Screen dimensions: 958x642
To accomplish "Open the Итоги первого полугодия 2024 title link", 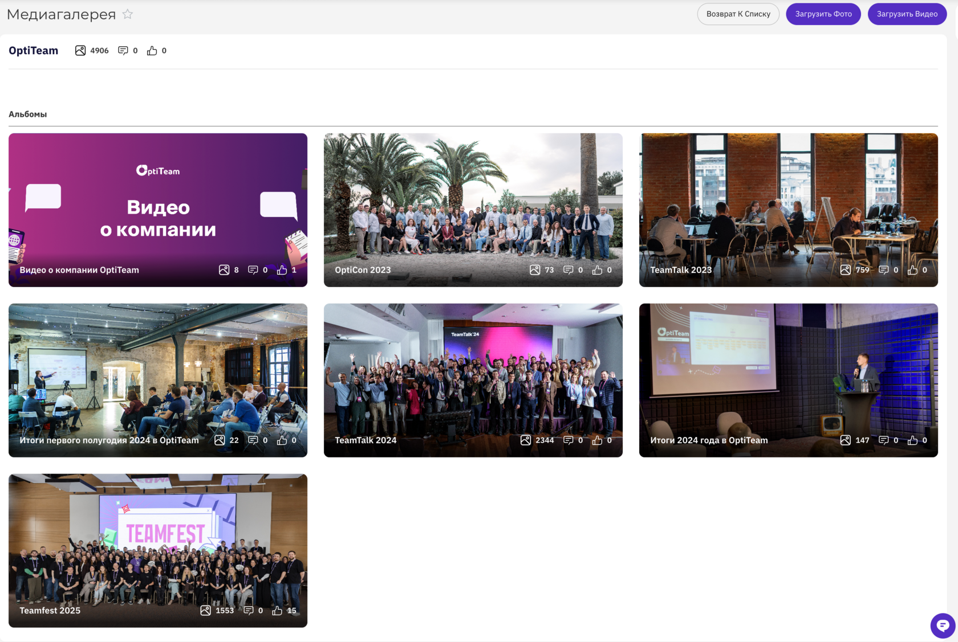I will 109,440.
